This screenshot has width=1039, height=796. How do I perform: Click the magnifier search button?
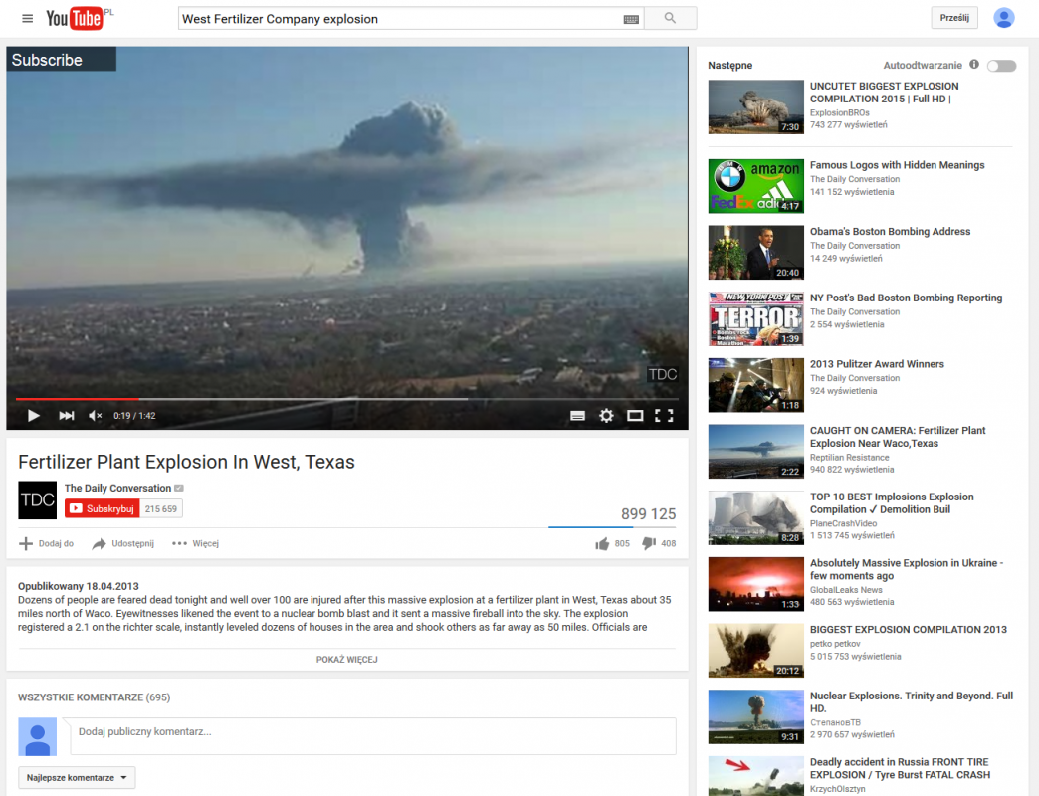coord(670,19)
